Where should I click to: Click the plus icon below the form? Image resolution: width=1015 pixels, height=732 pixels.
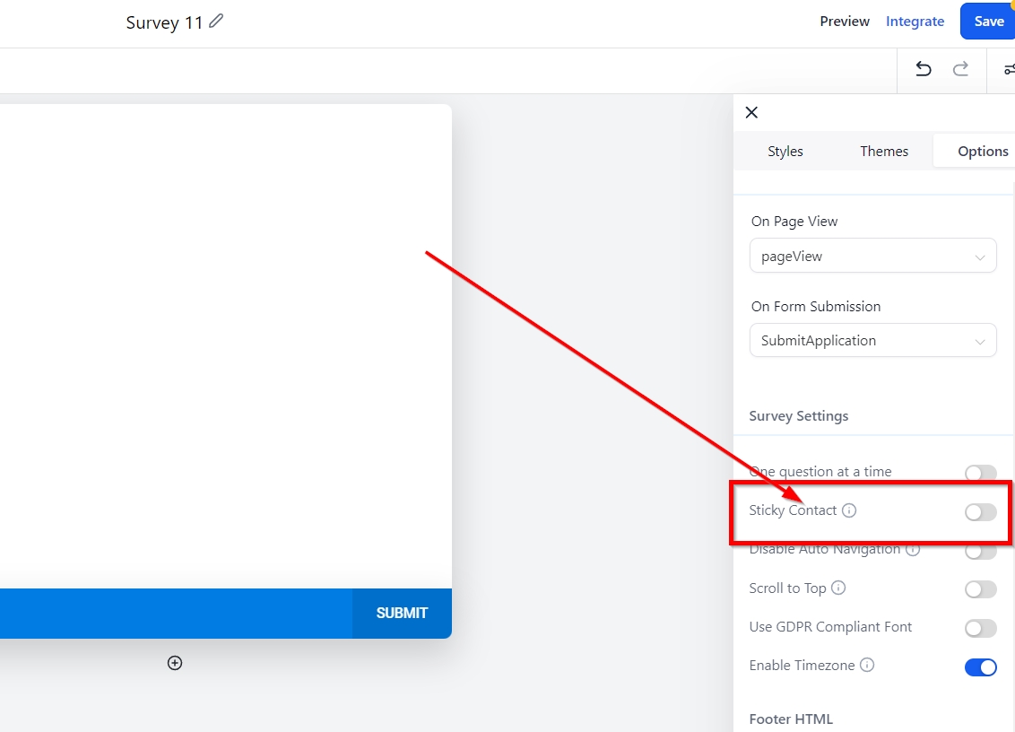pyautogui.click(x=175, y=663)
